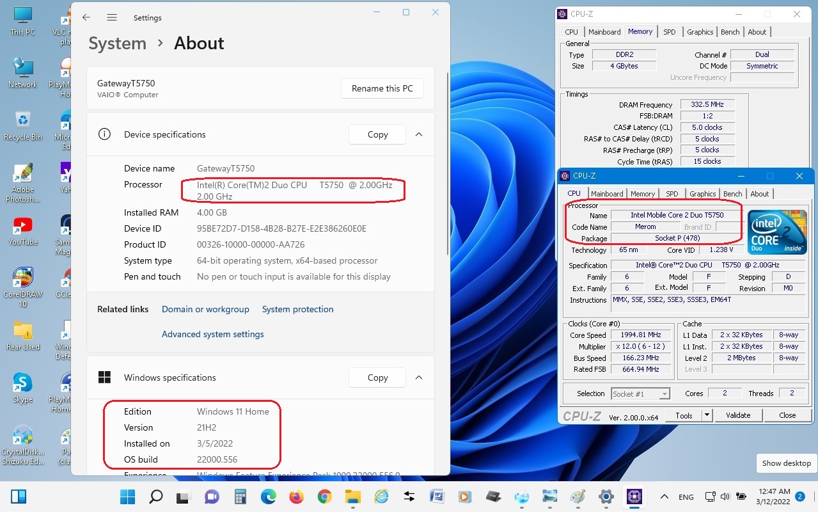
Task: Select Memory tab in front CPU-Z
Action: (x=643, y=194)
